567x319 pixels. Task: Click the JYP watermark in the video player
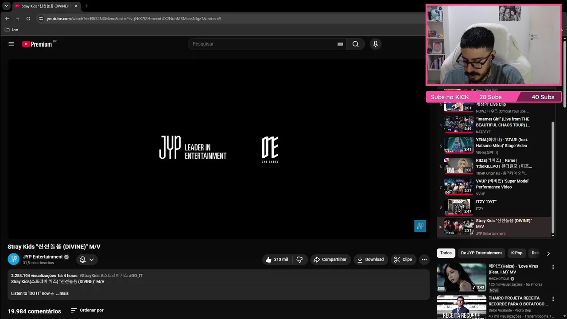[x=420, y=226]
